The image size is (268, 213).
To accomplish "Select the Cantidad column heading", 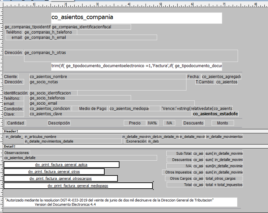I will 16,123.
